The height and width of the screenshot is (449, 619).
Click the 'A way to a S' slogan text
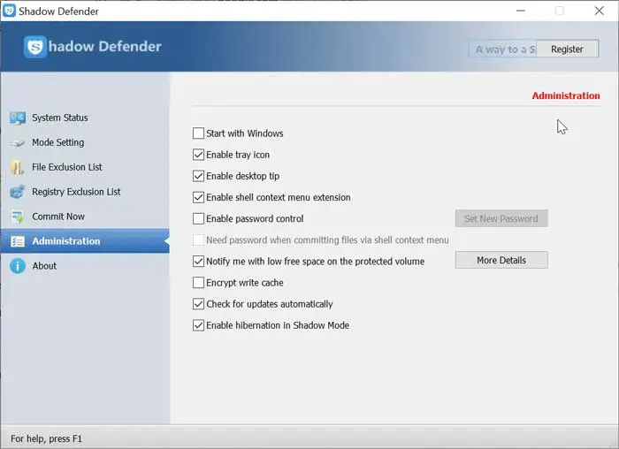(x=505, y=49)
